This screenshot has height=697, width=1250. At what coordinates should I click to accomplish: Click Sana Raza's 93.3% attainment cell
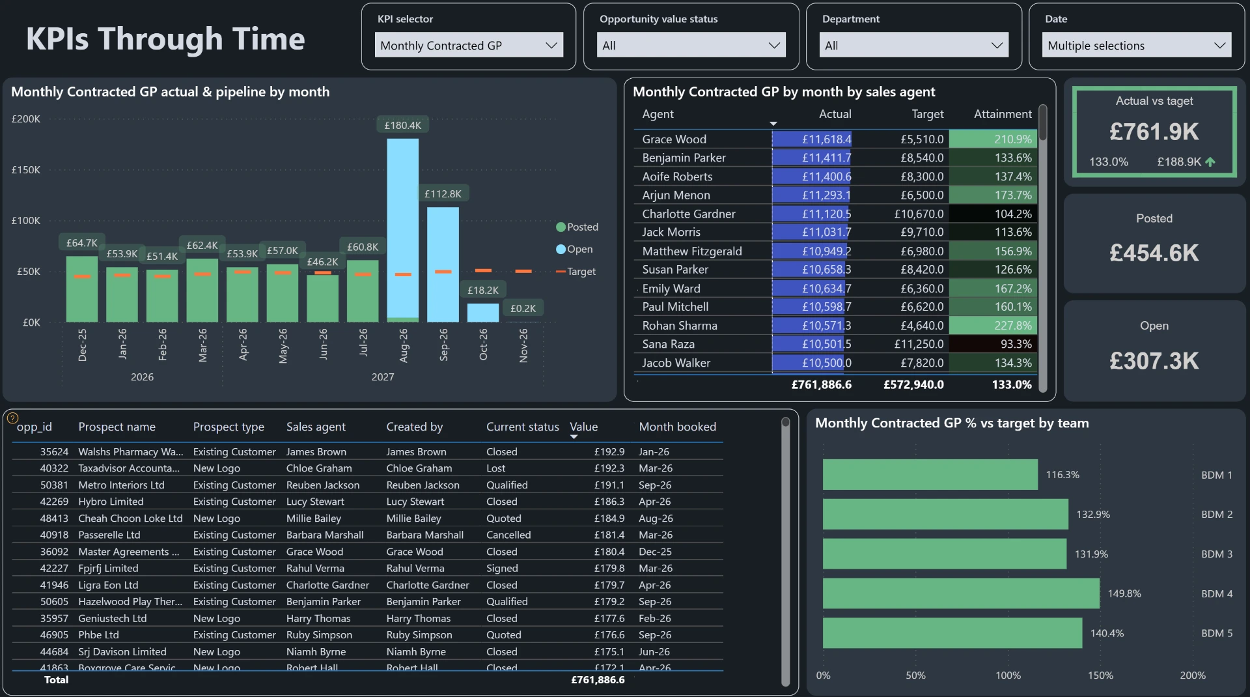tap(993, 344)
